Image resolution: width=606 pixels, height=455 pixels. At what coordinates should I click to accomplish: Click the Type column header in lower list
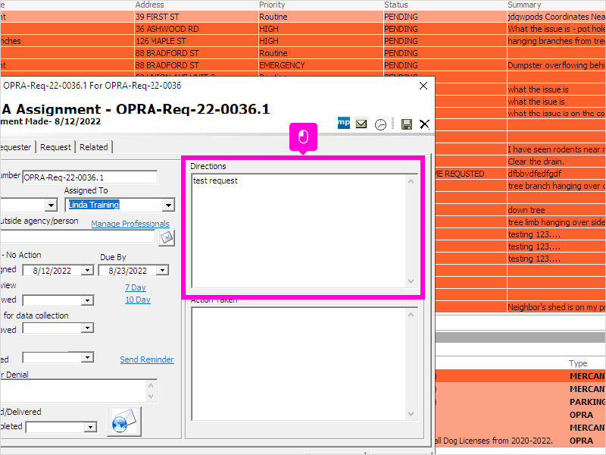point(578,363)
